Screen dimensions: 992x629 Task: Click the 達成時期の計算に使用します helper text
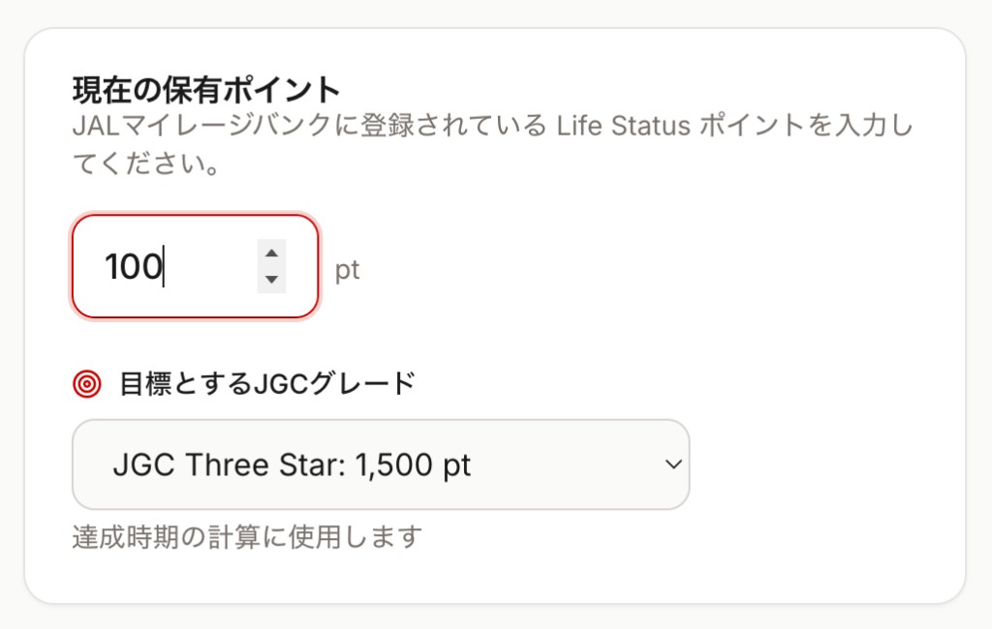tap(247, 536)
